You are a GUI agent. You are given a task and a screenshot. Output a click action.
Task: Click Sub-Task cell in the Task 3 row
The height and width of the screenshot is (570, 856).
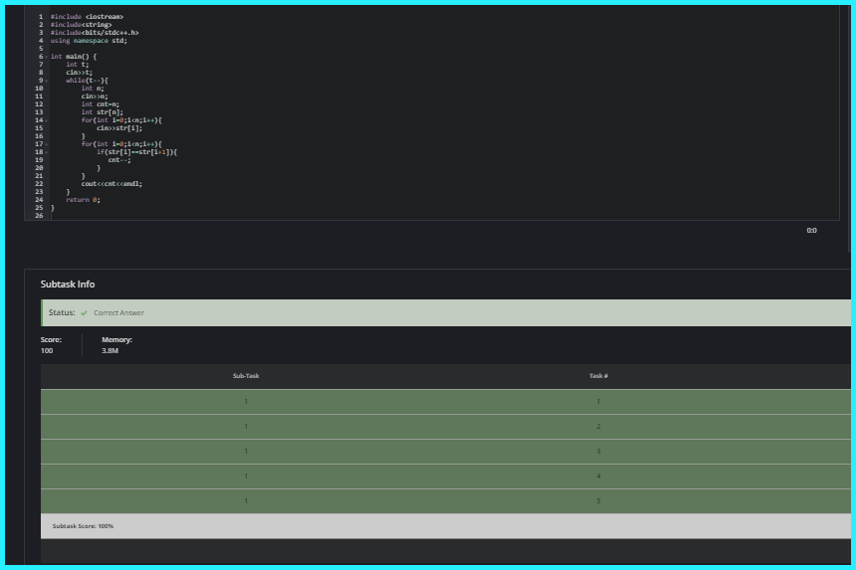246,452
